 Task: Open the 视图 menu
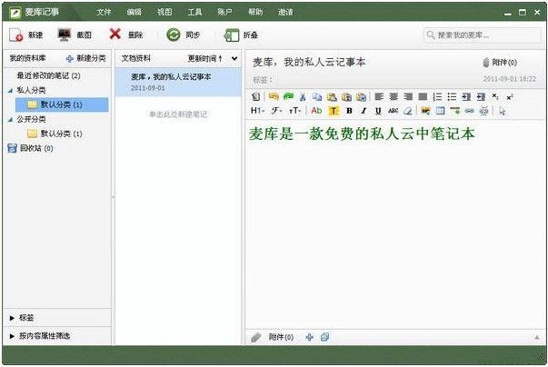point(164,12)
